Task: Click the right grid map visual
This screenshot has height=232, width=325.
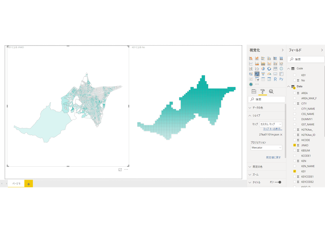Action: pos(186,108)
